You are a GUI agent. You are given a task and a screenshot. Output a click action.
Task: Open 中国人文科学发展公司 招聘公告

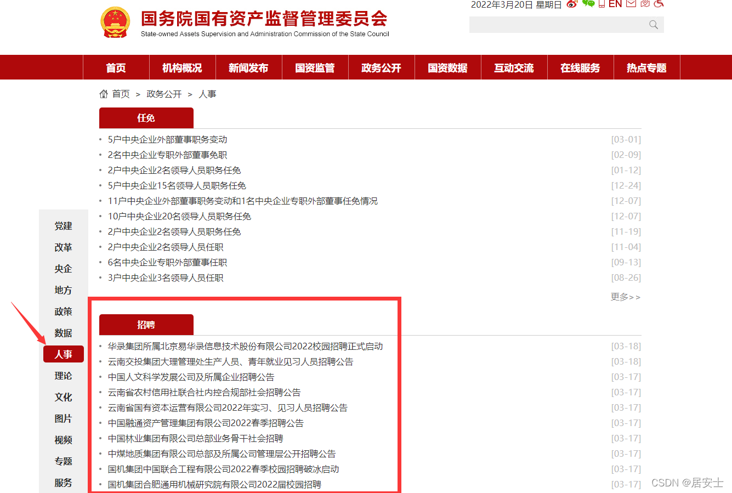coord(191,377)
